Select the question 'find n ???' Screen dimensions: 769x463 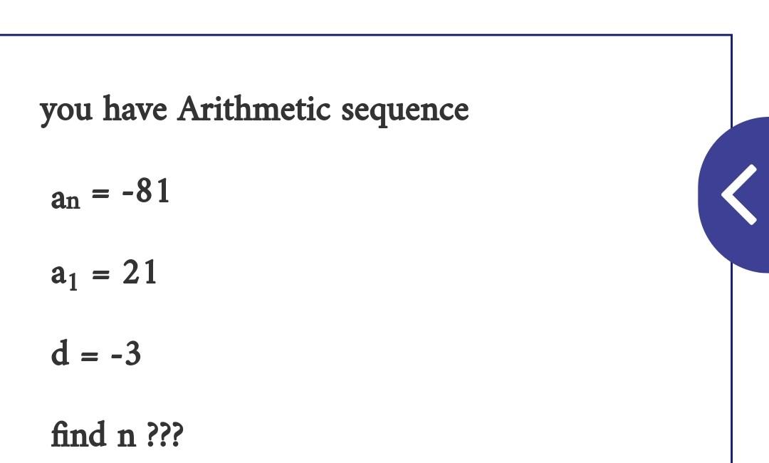click(117, 434)
